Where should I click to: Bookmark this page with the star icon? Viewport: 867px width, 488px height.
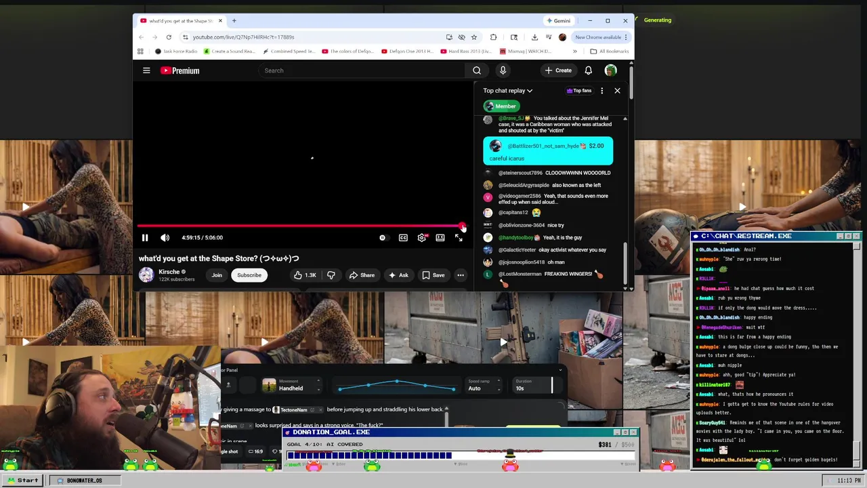(x=474, y=37)
